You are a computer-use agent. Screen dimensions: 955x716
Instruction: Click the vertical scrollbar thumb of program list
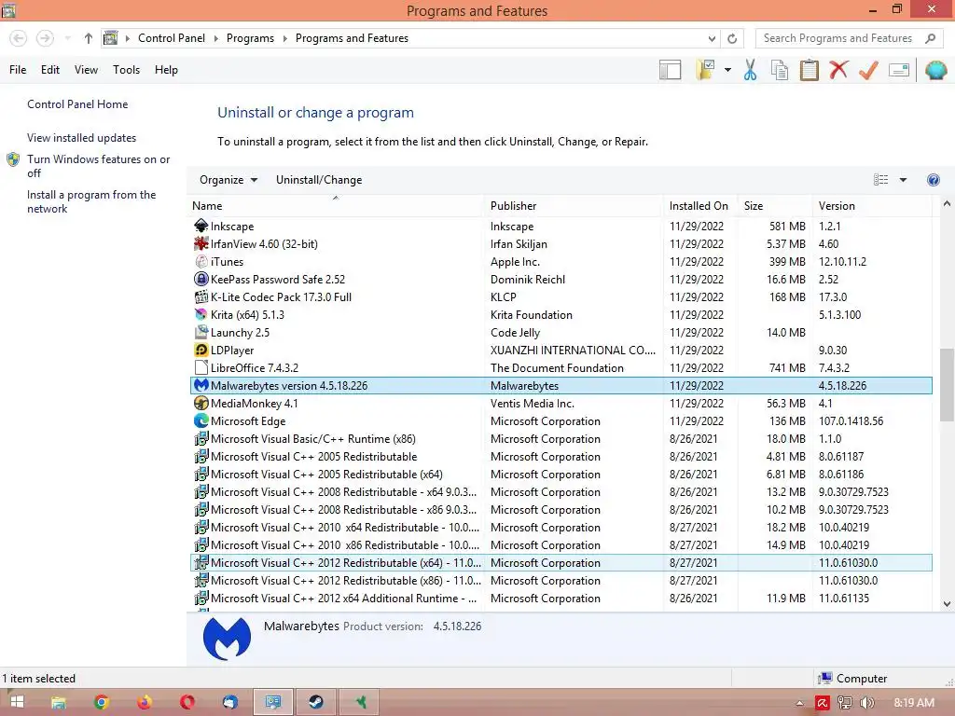pyautogui.click(x=947, y=385)
